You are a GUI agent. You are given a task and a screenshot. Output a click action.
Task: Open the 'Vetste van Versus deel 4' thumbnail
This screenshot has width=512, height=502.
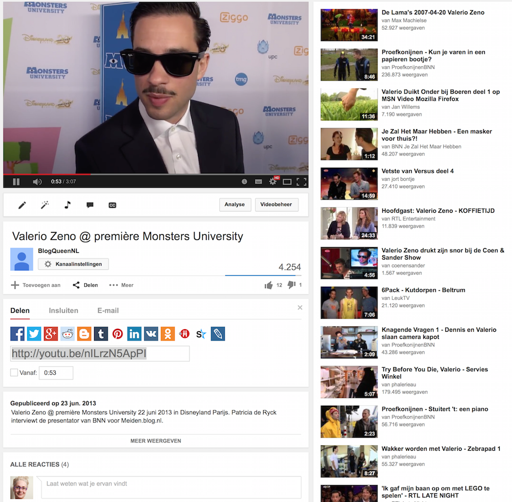point(342,184)
